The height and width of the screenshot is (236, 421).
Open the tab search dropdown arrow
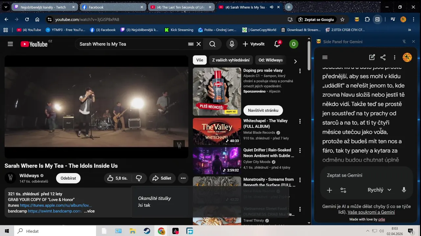pos(6,7)
